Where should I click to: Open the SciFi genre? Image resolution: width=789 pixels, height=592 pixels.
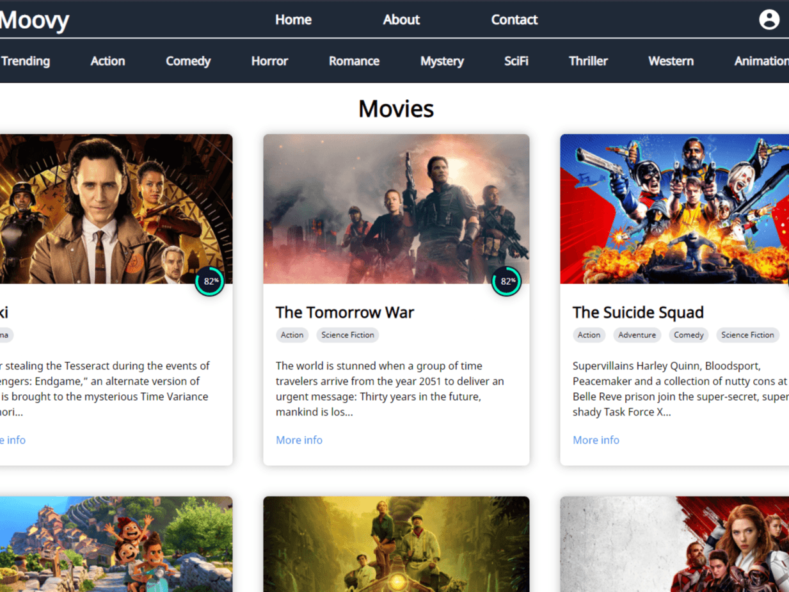(516, 61)
